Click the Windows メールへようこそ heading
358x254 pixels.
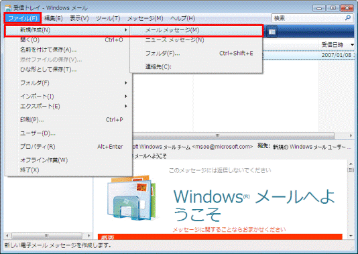click(x=254, y=204)
